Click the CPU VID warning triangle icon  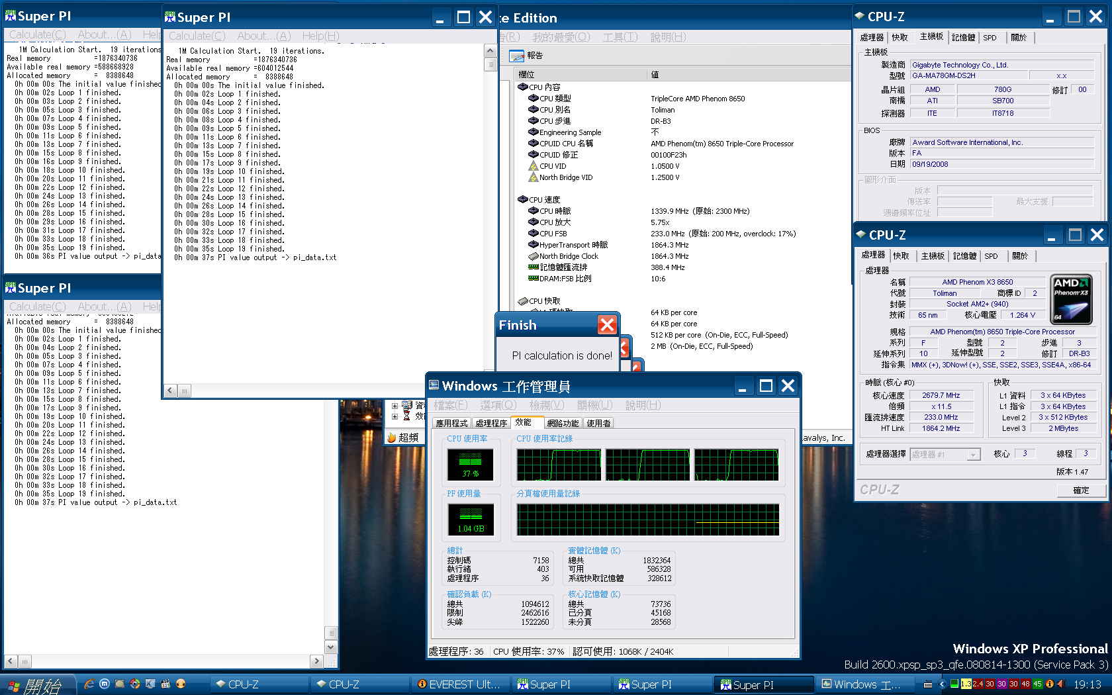(x=533, y=166)
